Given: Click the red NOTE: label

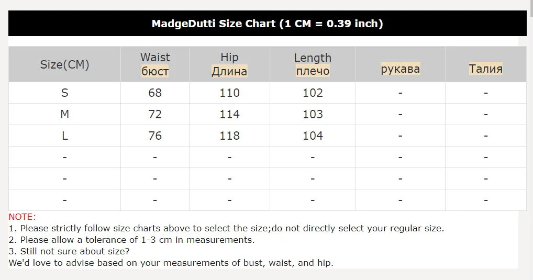Looking at the screenshot, I should [x=23, y=217].
